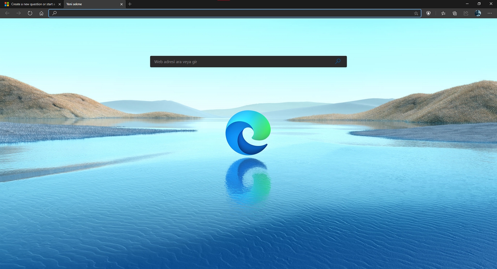This screenshot has width=497, height=269.
Task: Open the Favorites list icon
Action: [443, 13]
